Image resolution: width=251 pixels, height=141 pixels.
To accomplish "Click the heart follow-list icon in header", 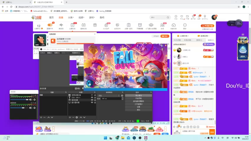I will pyautogui.click(x=182, y=17).
